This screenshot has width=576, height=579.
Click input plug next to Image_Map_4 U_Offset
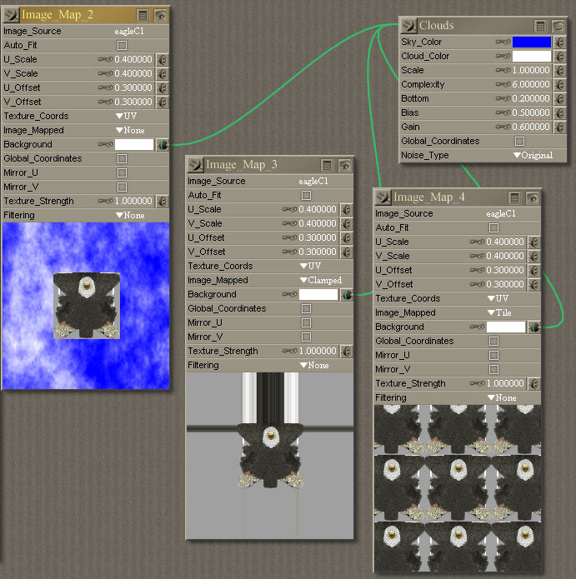[x=534, y=270]
